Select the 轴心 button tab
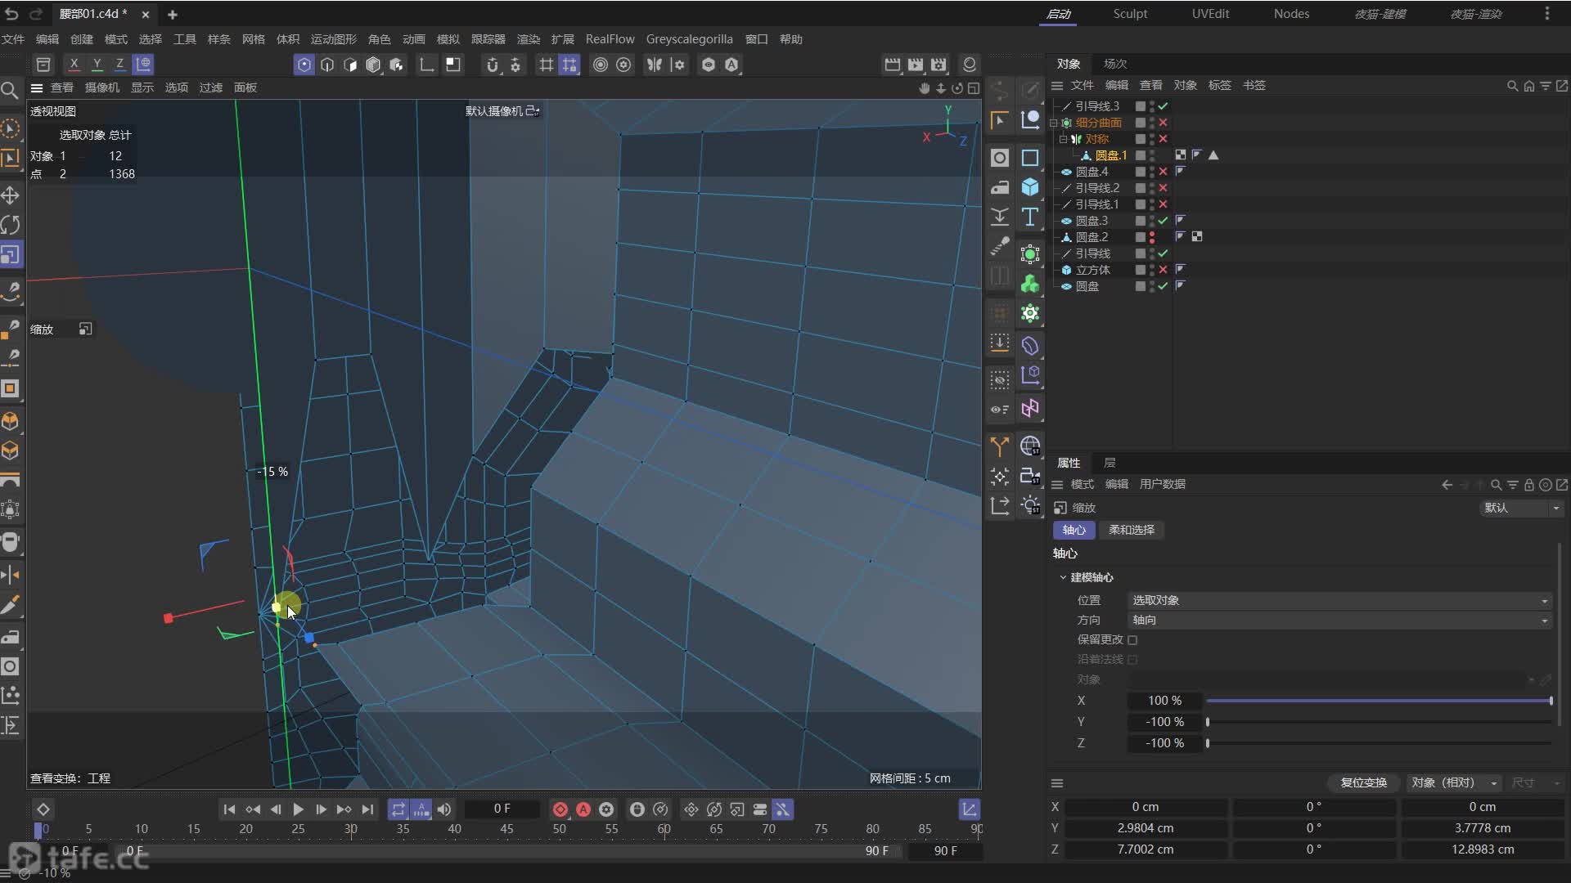 (1074, 531)
